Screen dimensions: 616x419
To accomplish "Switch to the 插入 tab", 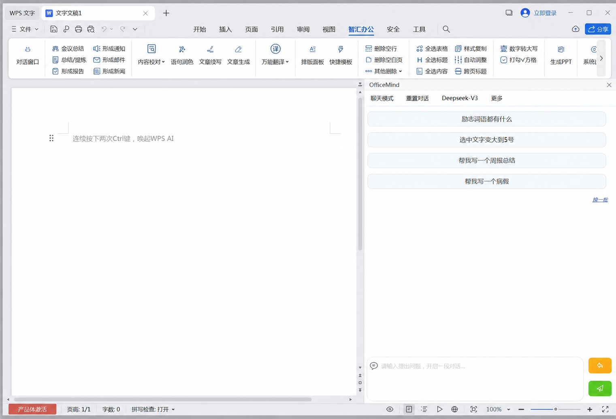I will coord(226,29).
